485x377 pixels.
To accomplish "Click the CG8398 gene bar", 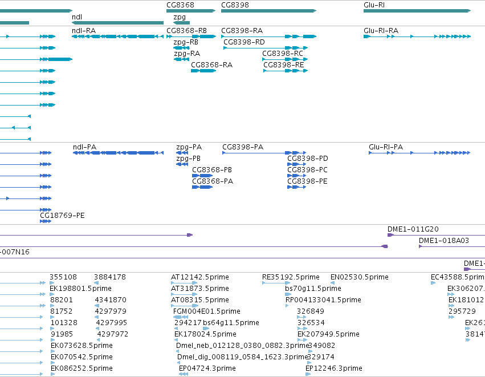I will click(269, 11).
